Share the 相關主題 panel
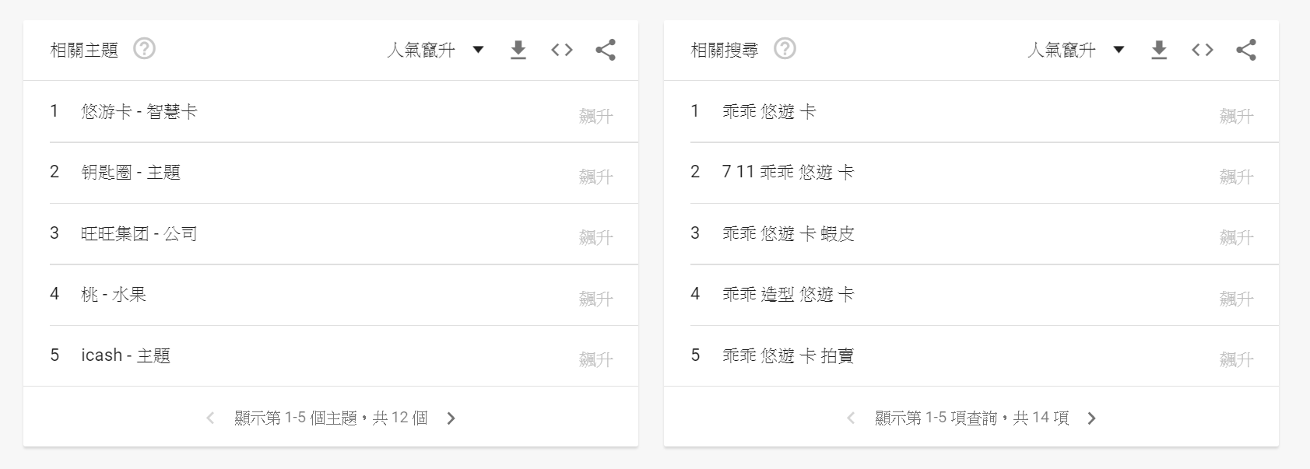 pos(606,51)
